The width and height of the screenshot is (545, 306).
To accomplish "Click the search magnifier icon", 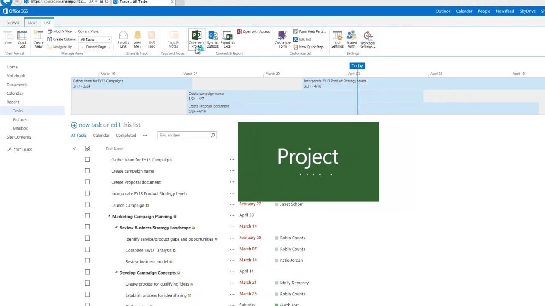I will coord(213,135).
